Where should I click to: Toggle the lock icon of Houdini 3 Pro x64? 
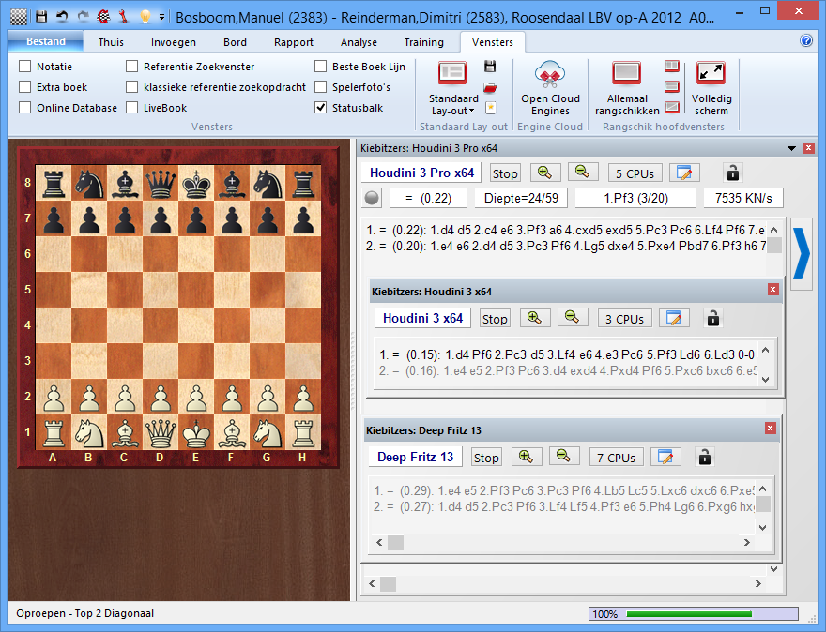733,173
